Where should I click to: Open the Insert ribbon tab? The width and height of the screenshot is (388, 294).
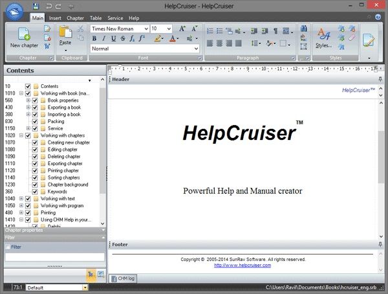(55, 18)
